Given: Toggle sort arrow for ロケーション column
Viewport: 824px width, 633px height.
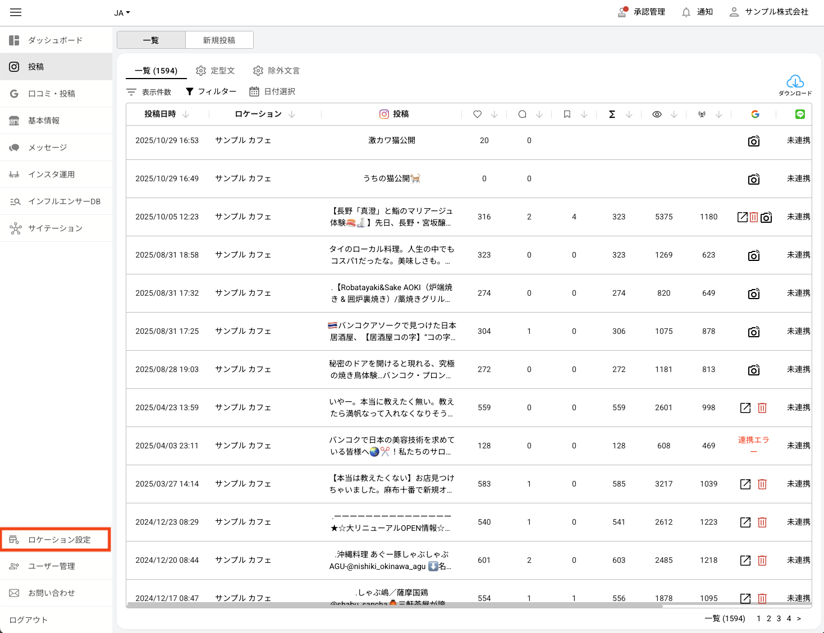Looking at the screenshot, I should [292, 114].
